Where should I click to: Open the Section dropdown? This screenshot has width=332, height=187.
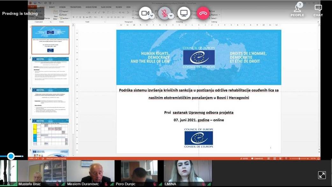64,19
